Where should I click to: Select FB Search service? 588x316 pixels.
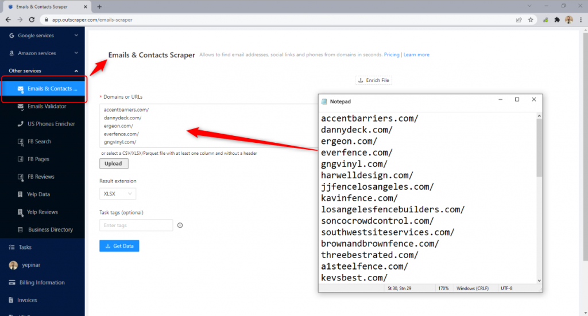click(x=39, y=142)
